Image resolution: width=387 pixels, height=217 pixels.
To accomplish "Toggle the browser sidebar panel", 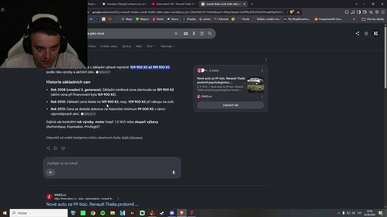I will coord(359,12).
